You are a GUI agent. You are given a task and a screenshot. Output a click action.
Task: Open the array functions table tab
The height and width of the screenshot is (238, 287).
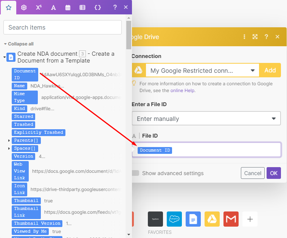[82, 8]
